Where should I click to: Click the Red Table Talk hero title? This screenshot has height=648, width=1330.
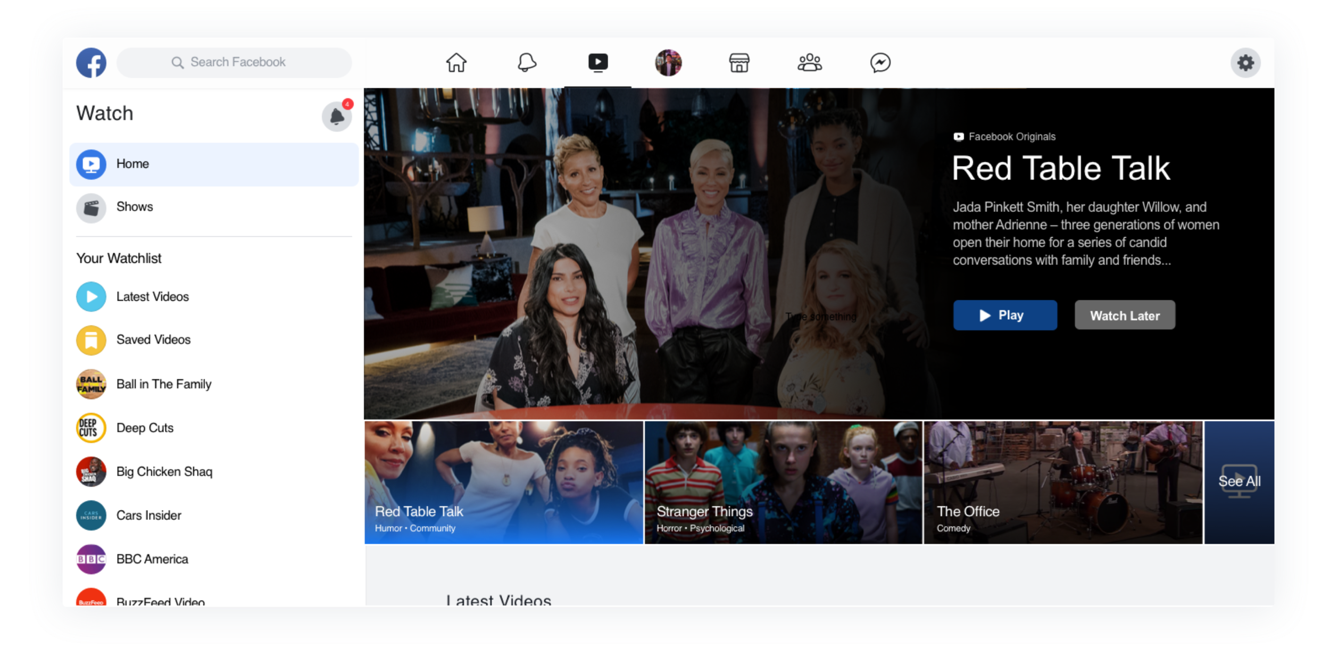(1061, 169)
